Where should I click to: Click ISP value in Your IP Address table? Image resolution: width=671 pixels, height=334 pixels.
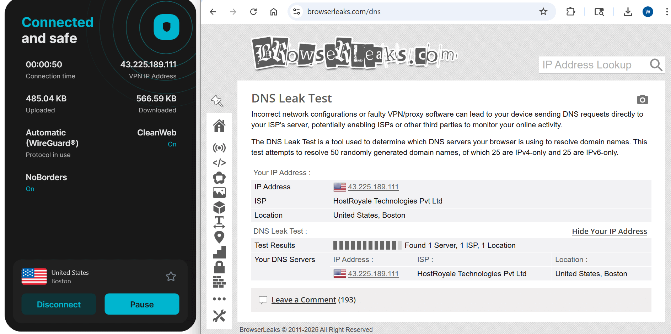point(388,201)
